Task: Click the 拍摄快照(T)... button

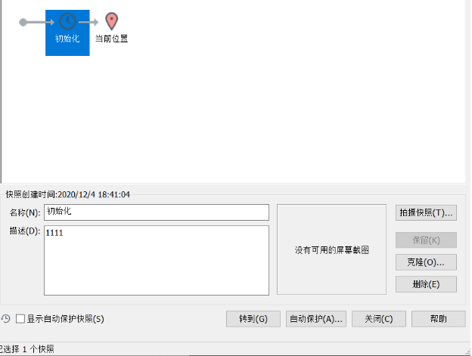Action: [426, 213]
